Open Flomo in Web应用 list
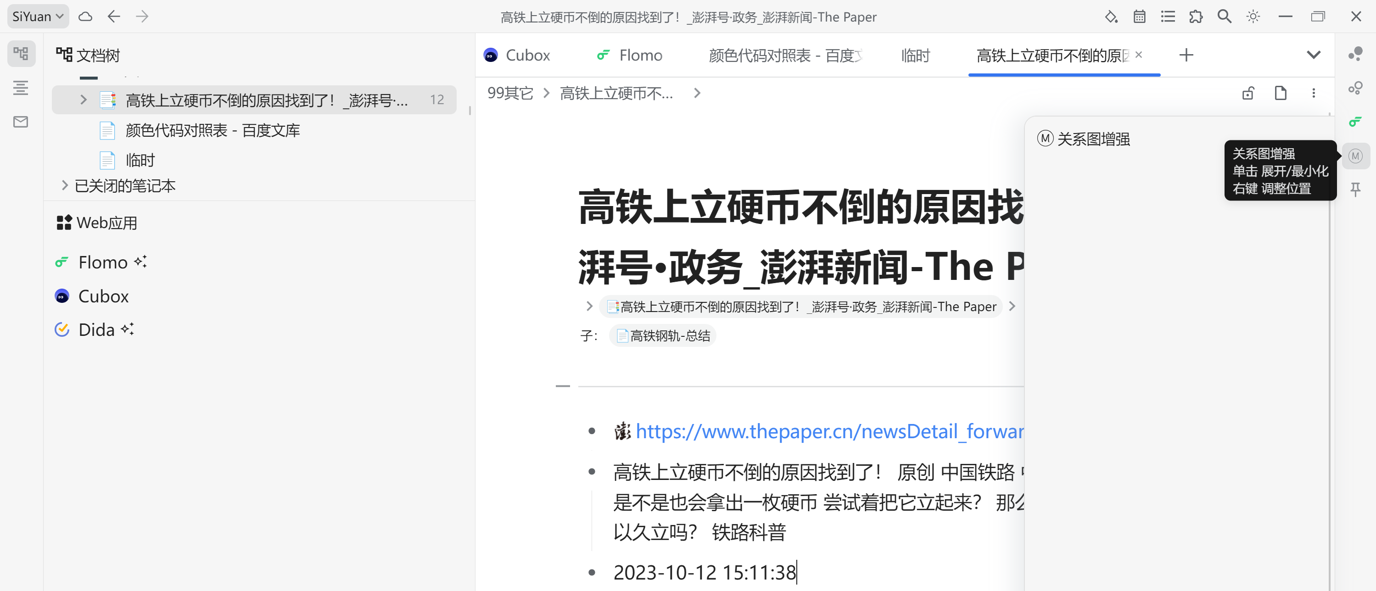 (102, 262)
